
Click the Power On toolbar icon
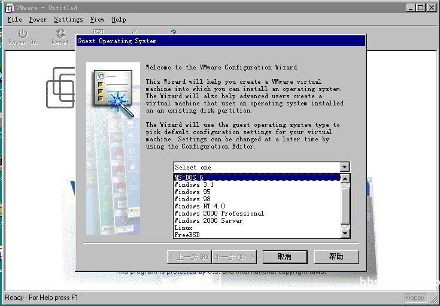point(23,37)
